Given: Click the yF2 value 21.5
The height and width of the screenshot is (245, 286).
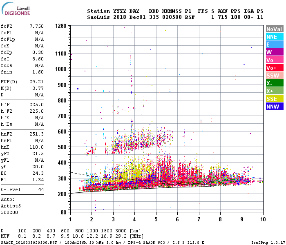Looking at the screenshot, I should (38, 154).
